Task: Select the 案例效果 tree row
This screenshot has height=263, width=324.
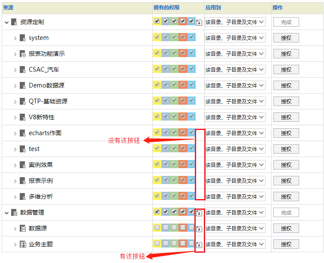Action: (x=77, y=165)
